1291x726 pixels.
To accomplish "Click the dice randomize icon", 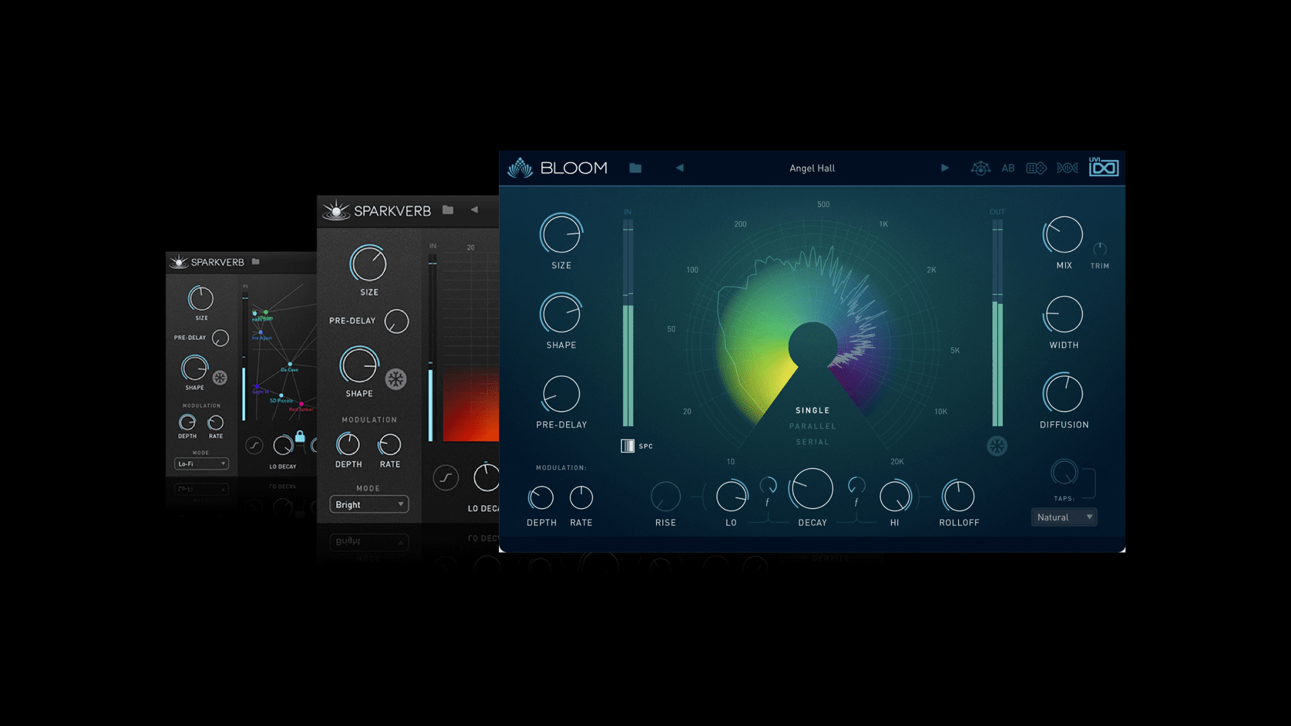I will point(1036,168).
